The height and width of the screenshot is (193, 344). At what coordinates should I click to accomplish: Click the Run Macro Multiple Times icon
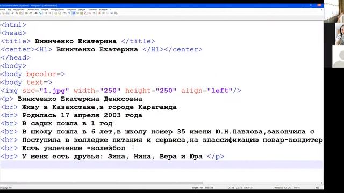[x=112, y=13]
